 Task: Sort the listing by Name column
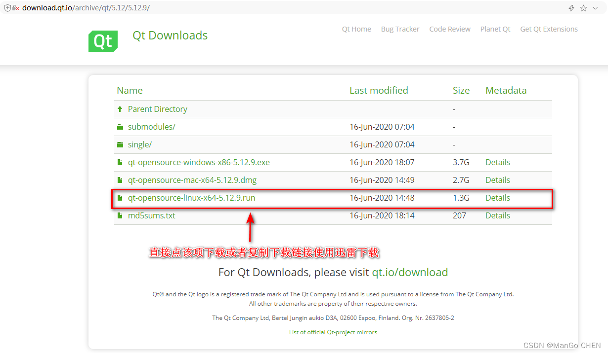130,90
